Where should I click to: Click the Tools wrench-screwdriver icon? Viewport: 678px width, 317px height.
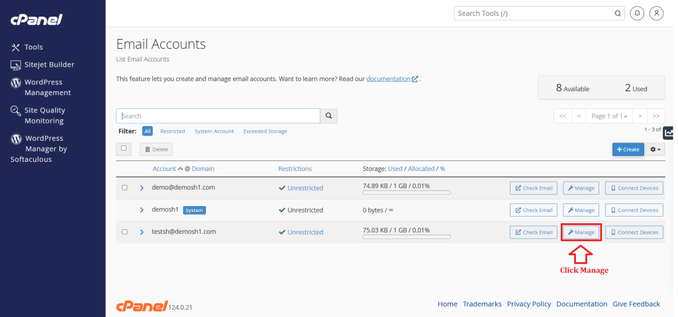tap(16, 47)
